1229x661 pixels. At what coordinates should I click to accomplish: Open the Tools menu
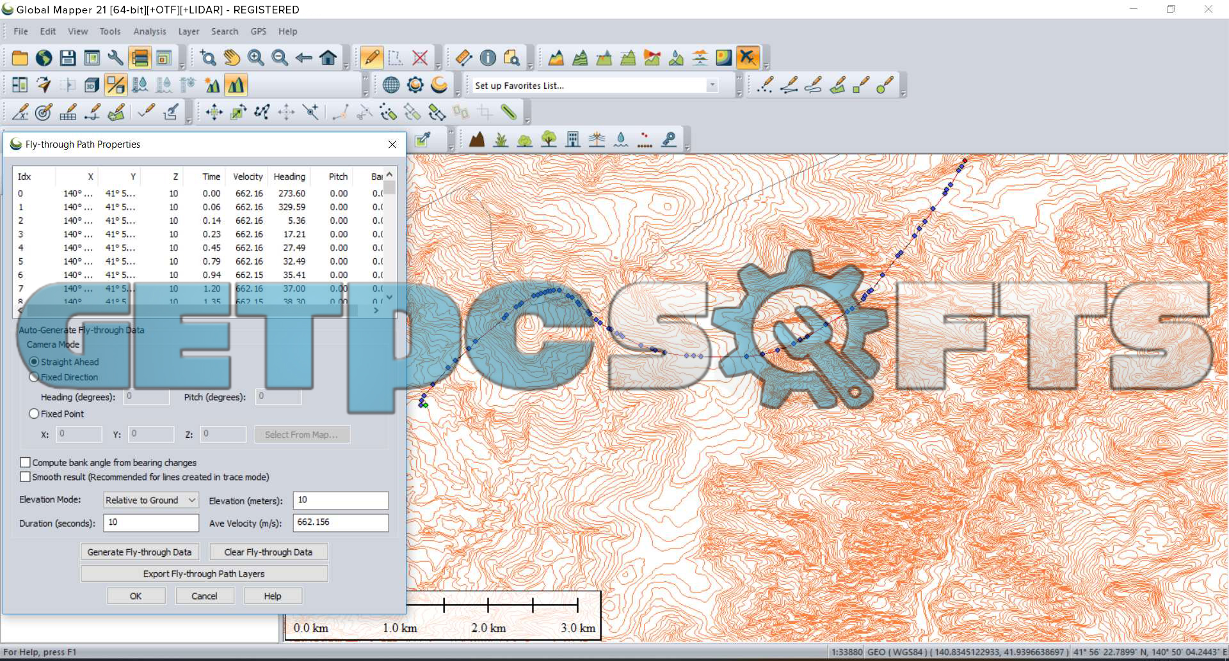(x=109, y=31)
